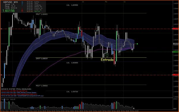
Task: Click the 26 Nov 16:30 time axis label
Action: [x=116, y=111]
